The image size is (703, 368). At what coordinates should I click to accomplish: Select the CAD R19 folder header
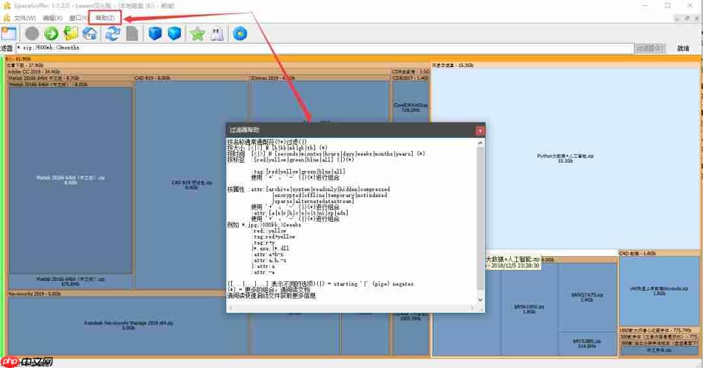pos(191,78)
